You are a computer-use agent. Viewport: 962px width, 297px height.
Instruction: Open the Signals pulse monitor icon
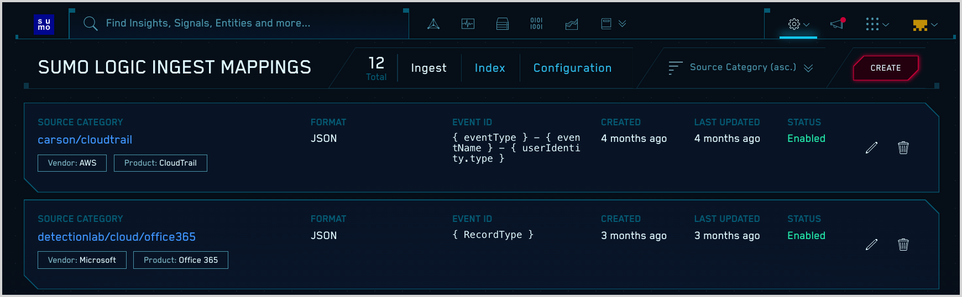click(468, 24)
